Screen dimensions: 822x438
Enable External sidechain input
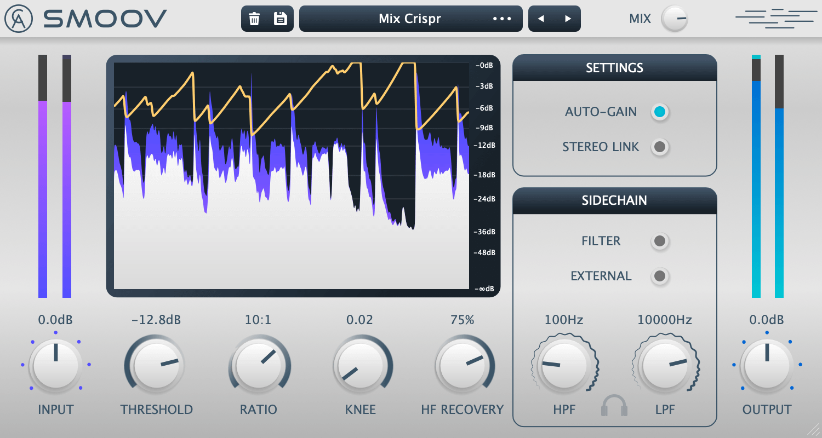[660, 276]
